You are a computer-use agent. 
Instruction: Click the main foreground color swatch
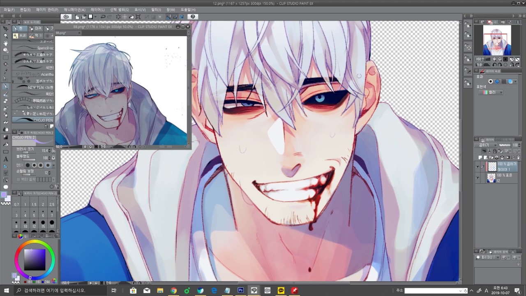coord(4,194)
